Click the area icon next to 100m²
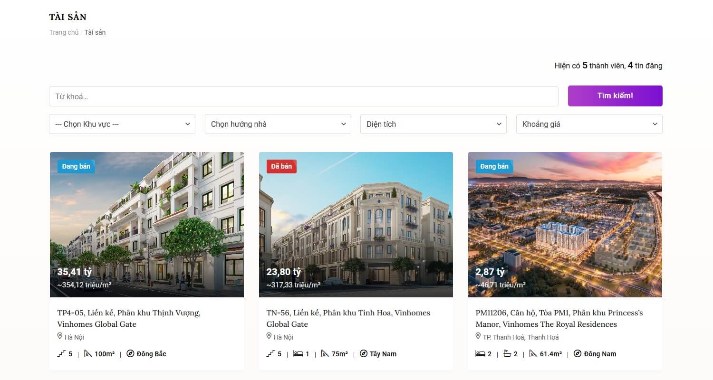Viewport: 713px width, 380px height. tap(88, 354)
